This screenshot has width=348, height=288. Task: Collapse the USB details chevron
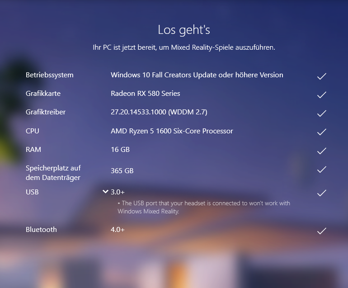pyautogui.click(x=105, y=191)
